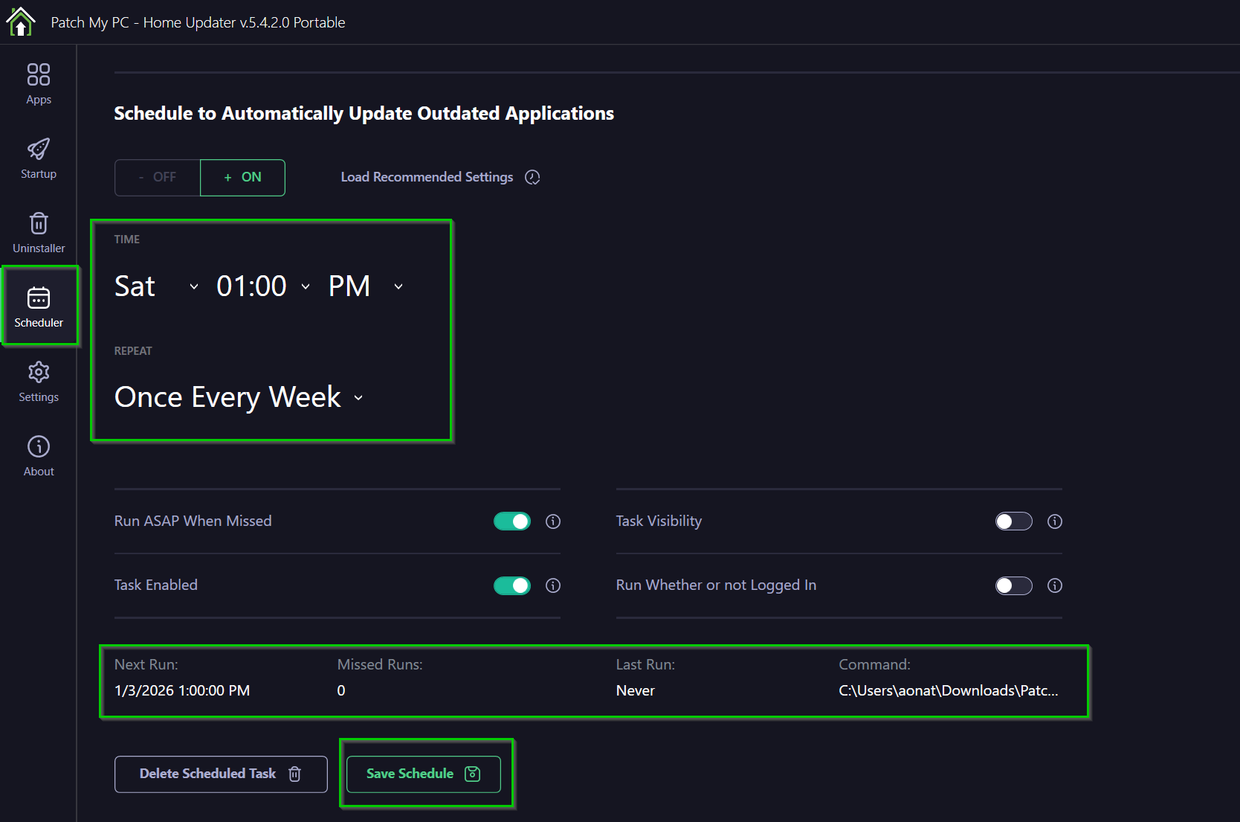
Task: Open the PM period dropdown
Action: 365,286
